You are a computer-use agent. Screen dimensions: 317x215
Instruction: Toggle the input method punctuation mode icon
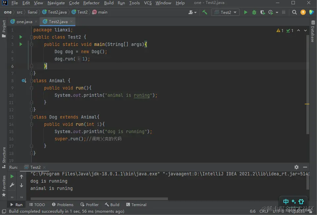294,201
